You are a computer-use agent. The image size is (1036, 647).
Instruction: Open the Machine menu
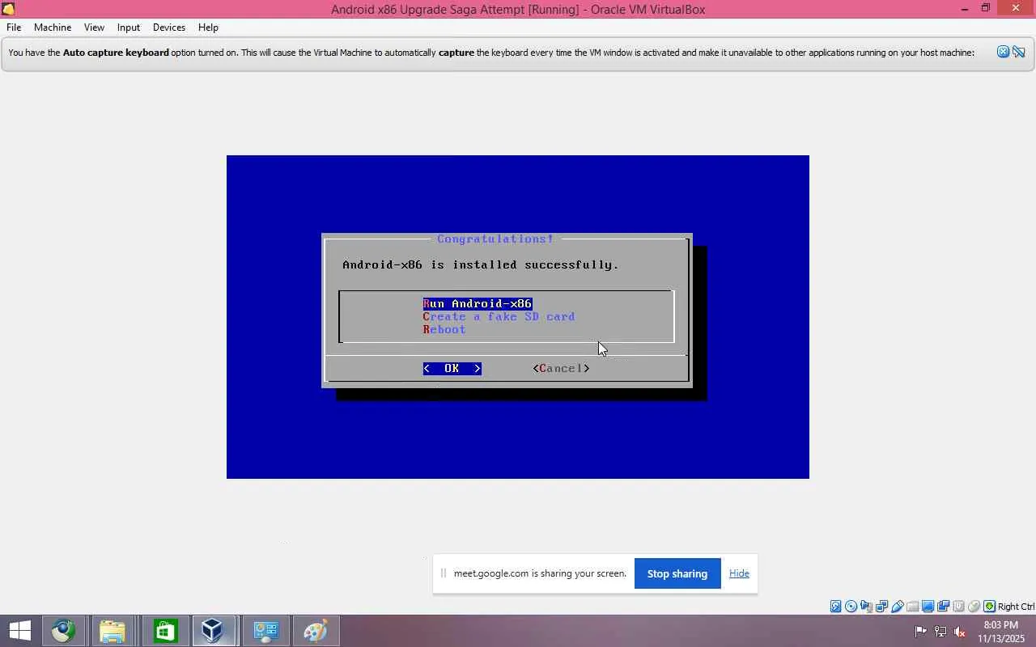point(53,27)
